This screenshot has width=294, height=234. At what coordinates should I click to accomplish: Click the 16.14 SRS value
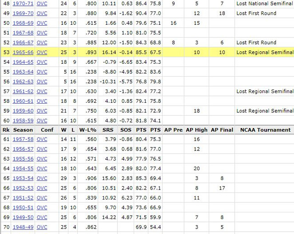(x=109, y=52)
